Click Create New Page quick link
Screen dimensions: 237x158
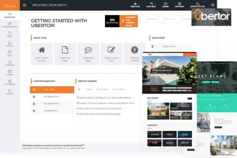click(65, 54)
